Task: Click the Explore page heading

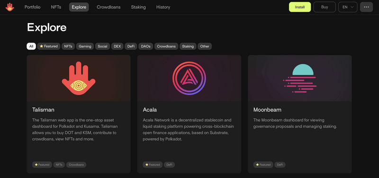Action: (46, 27)
